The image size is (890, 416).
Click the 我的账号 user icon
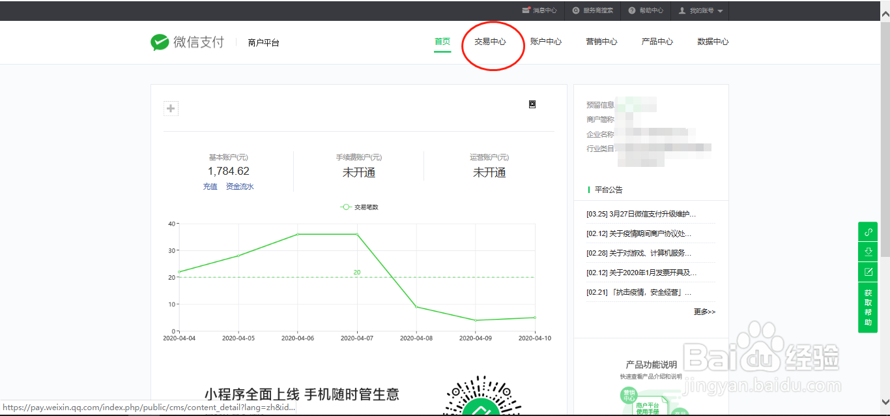pos(682,10)
